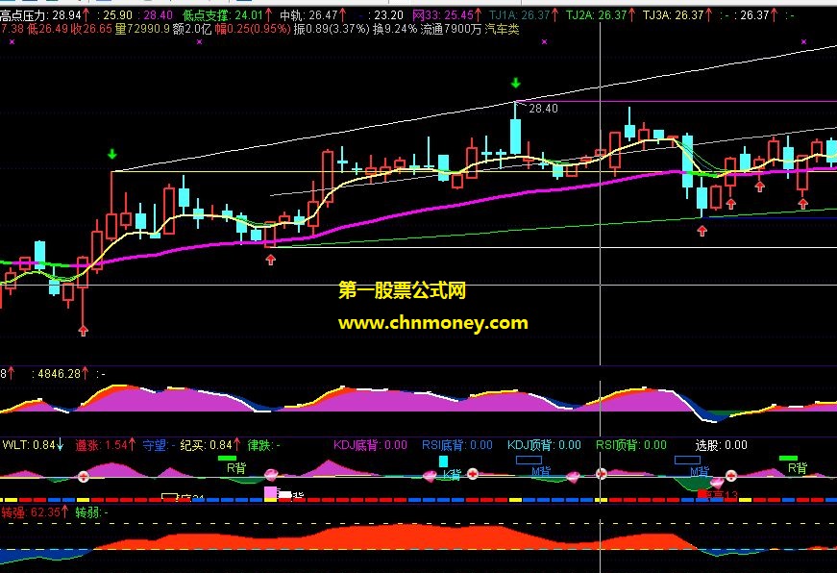837x573 pixels.
Task: Click the 遵涨: 1.54 indicator label
Action: (x=102, y=445)
